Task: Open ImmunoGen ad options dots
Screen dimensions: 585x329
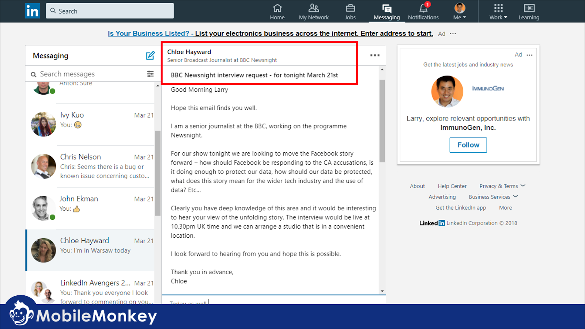Action: pos(529,55)
